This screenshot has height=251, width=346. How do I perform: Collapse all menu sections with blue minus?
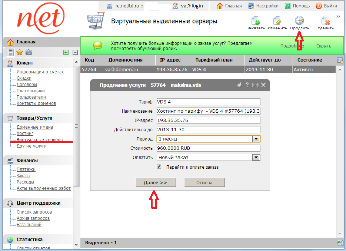pyautogui.click(x=75, y=52)
